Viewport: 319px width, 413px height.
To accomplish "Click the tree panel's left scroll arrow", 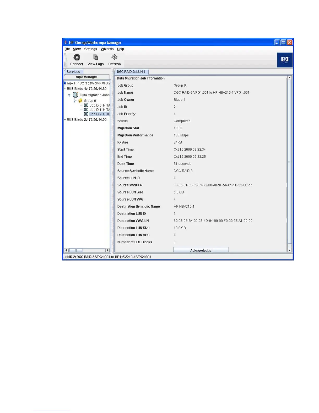I will coord(66,250).
